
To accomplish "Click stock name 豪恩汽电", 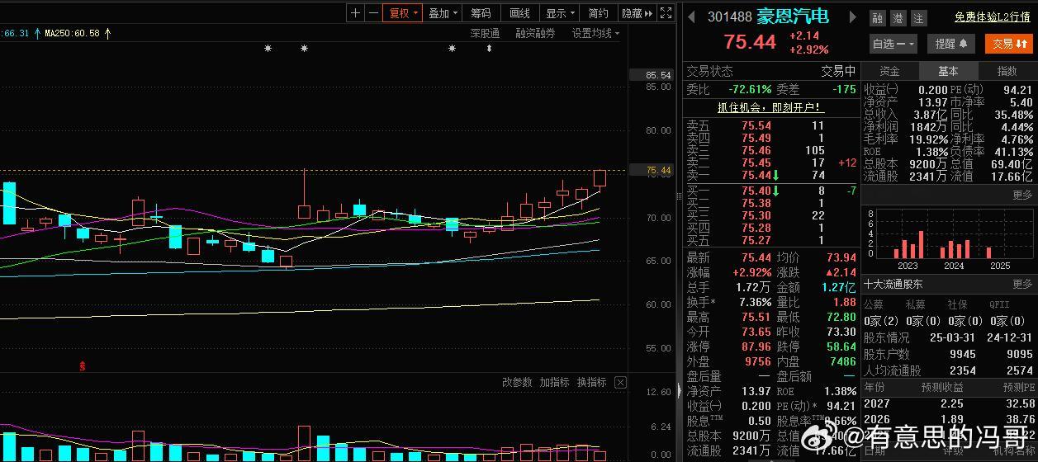I will click(x=793, y=16).
